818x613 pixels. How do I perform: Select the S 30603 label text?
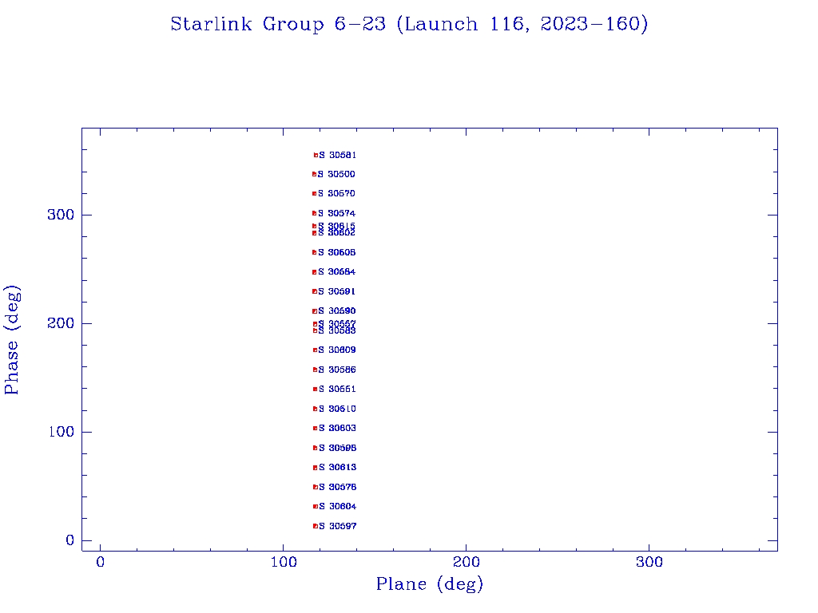(x=337, y=428)
